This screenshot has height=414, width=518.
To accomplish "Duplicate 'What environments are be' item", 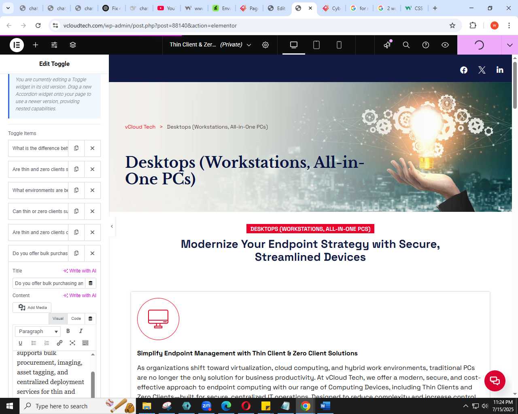I will (x=76, y=190).
